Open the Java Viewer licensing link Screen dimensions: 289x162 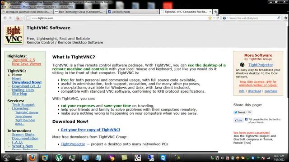23,116
